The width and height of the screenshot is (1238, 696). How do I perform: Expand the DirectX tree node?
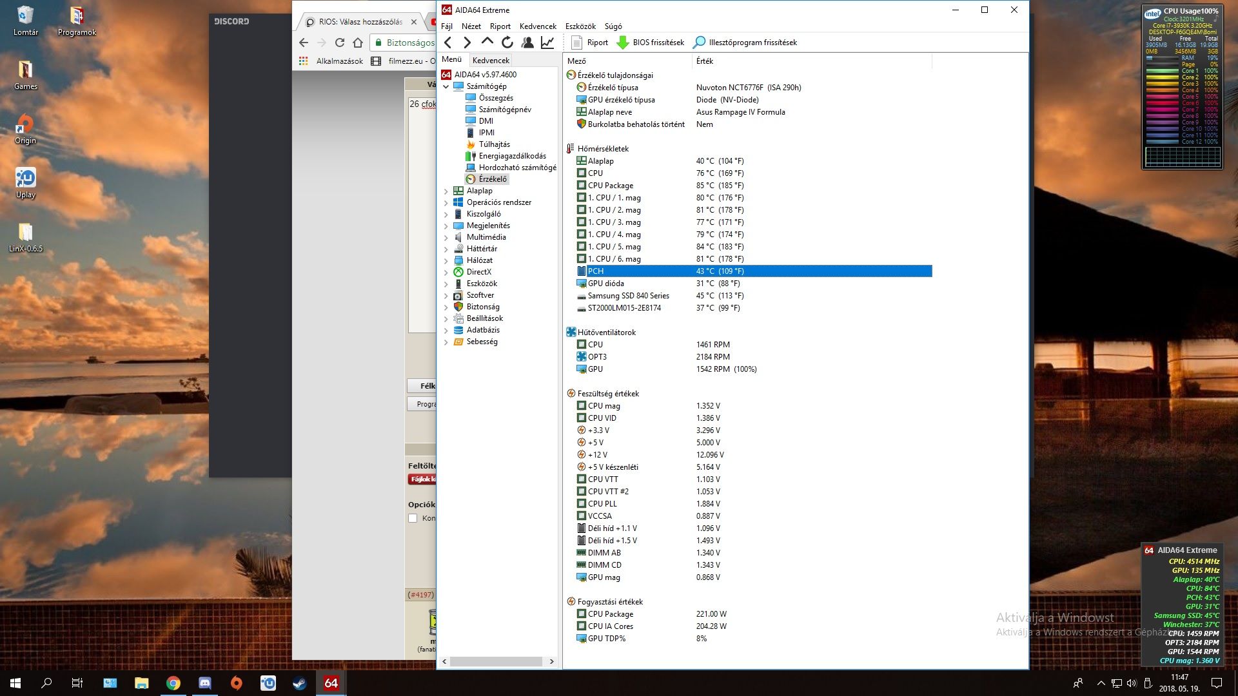tap(446, 272)
